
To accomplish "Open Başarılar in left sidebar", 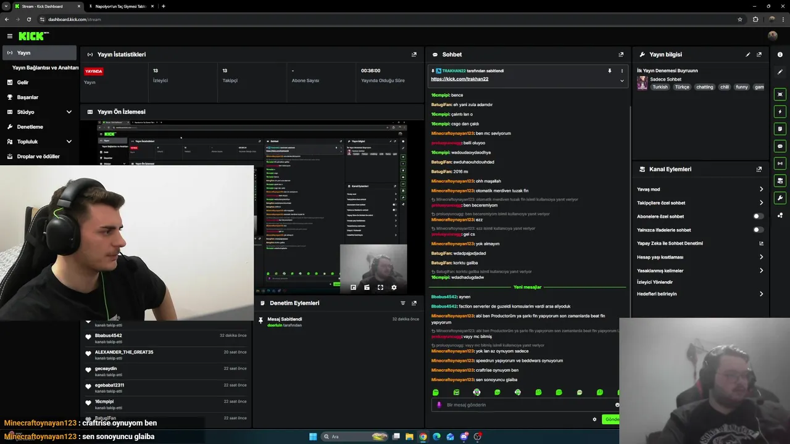I will click(39, 97).
